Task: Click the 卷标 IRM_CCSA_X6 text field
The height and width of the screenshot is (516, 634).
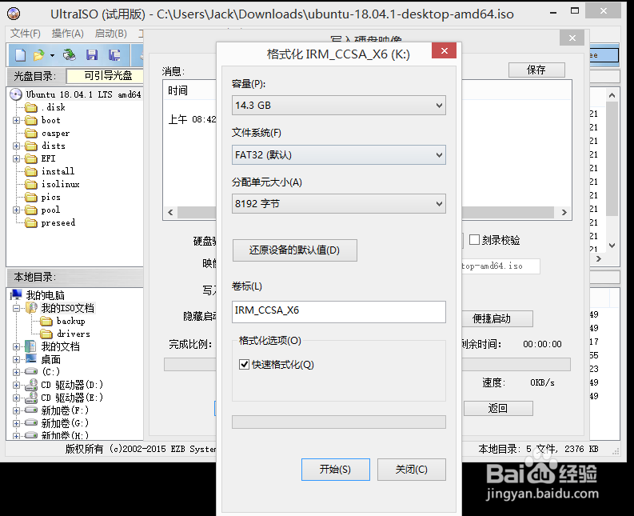Action: 339,312
